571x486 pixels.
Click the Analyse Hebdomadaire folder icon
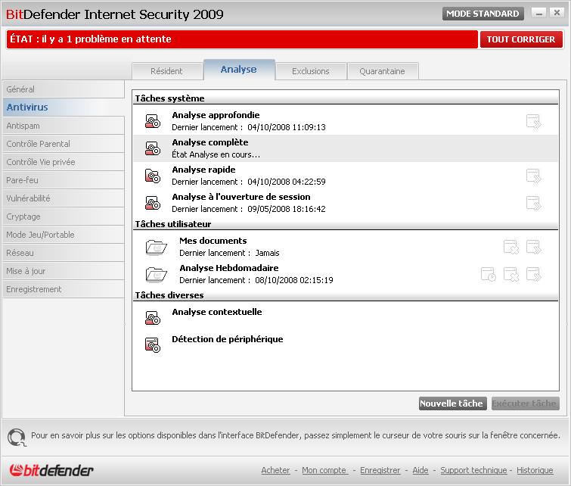click(157, 275)
